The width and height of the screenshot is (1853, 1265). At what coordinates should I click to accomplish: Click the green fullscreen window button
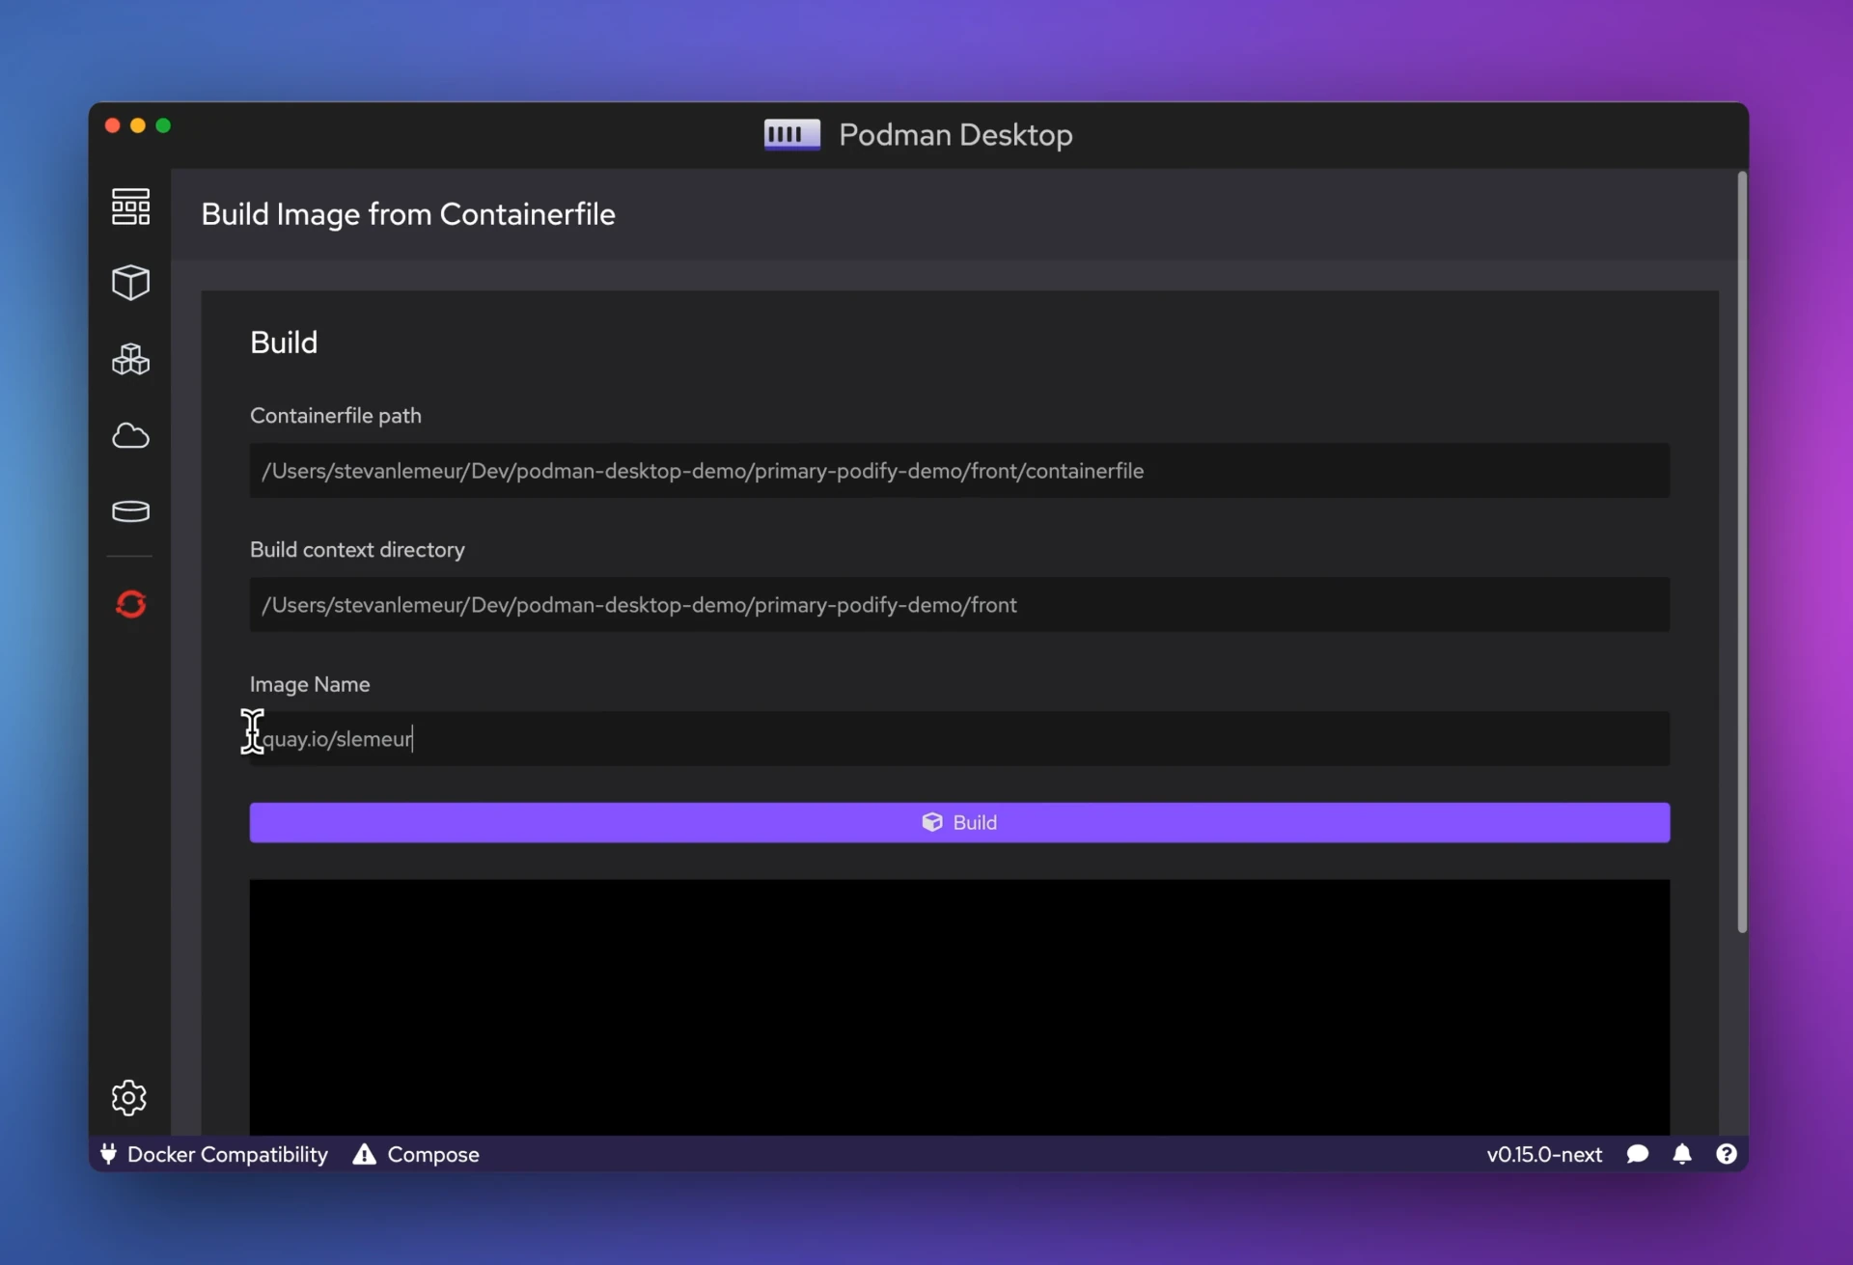point(163,125)
